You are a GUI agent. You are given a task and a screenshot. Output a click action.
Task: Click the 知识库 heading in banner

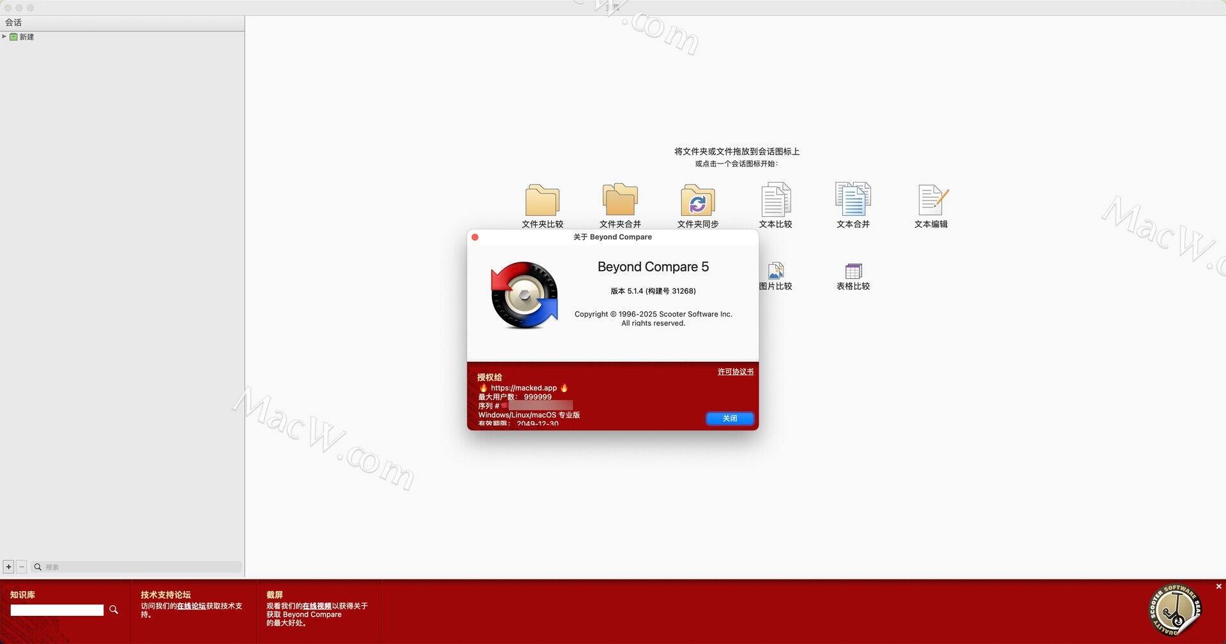(x=22, y=594)
